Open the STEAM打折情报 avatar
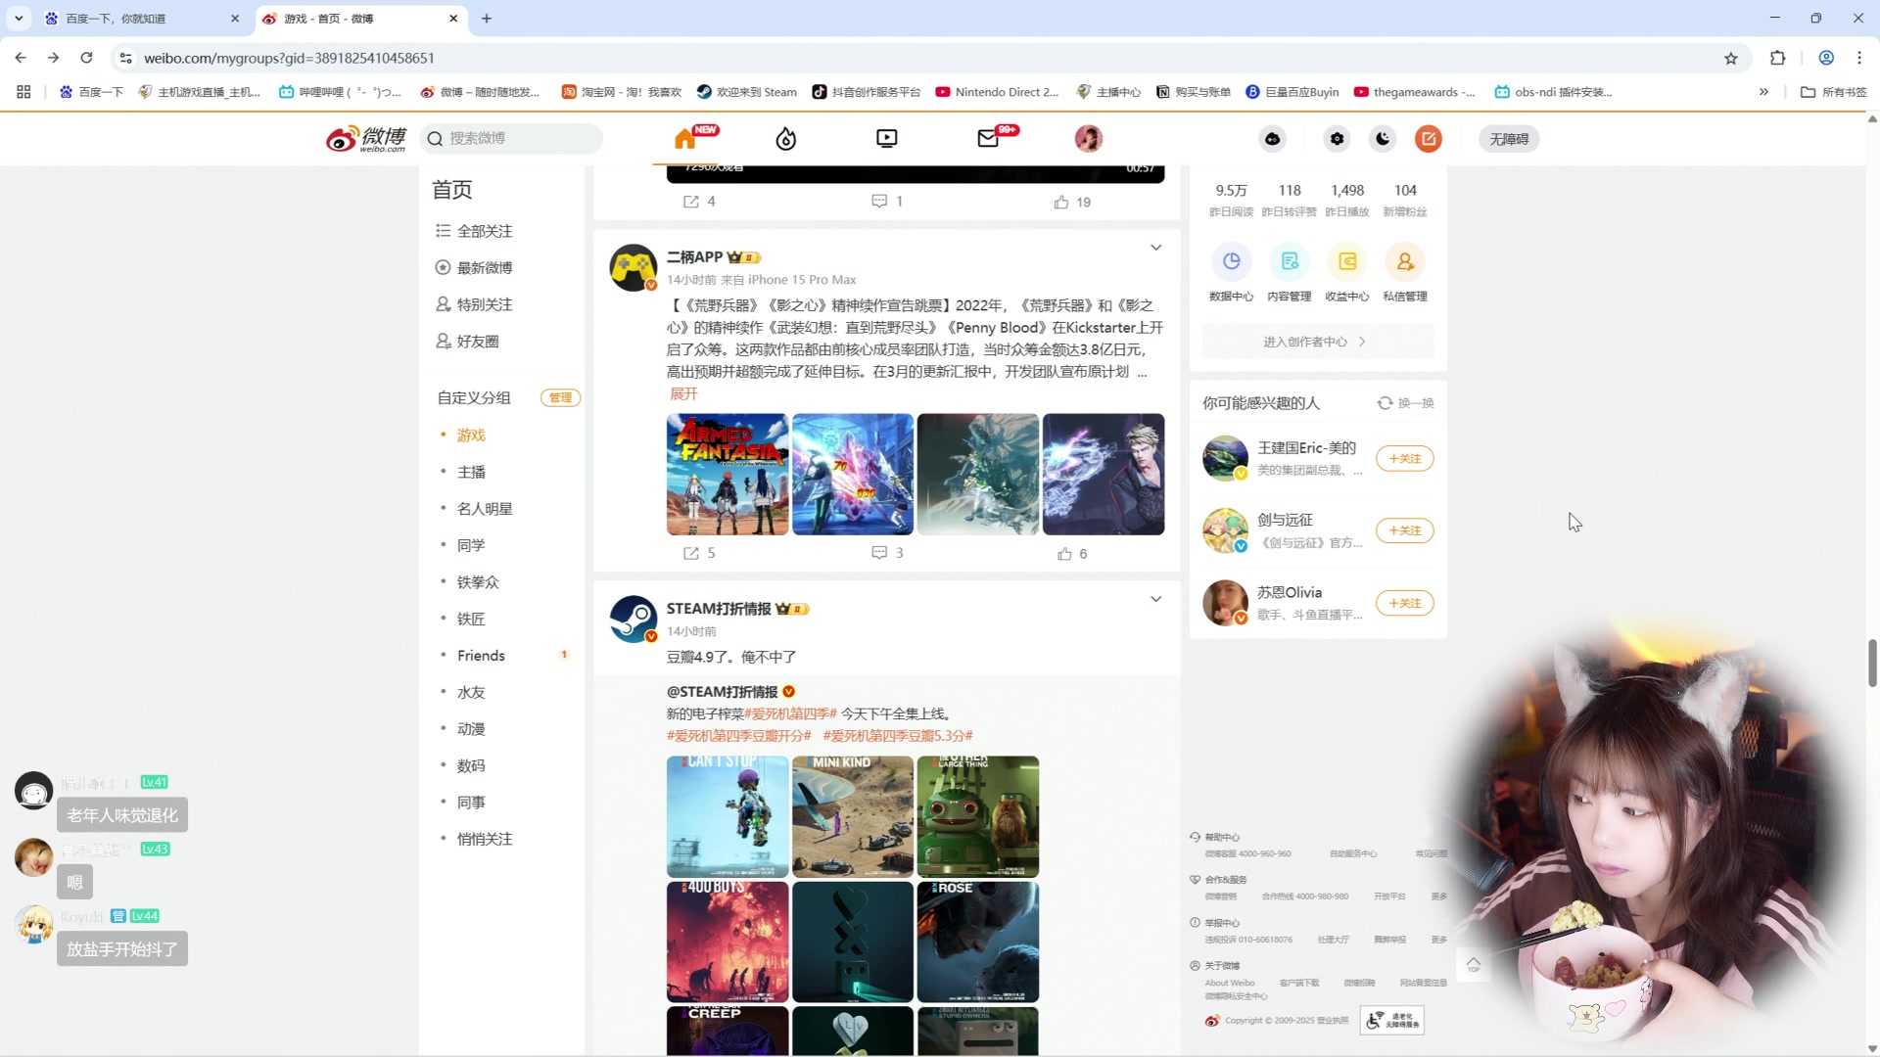The image size is (1880, 1057). coord(634,620)
